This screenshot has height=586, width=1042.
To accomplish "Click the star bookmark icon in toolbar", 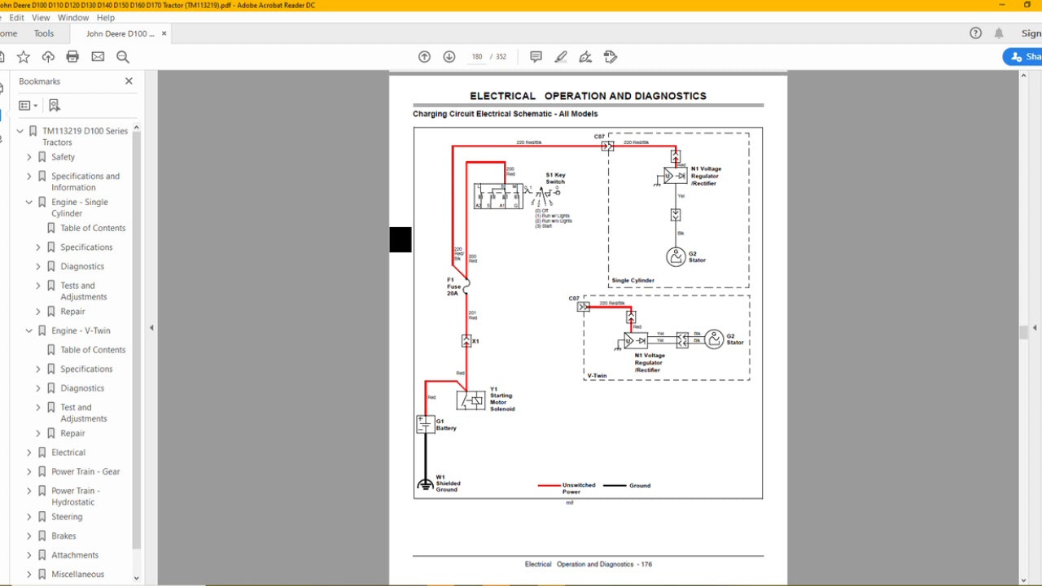I will [24, 57].
